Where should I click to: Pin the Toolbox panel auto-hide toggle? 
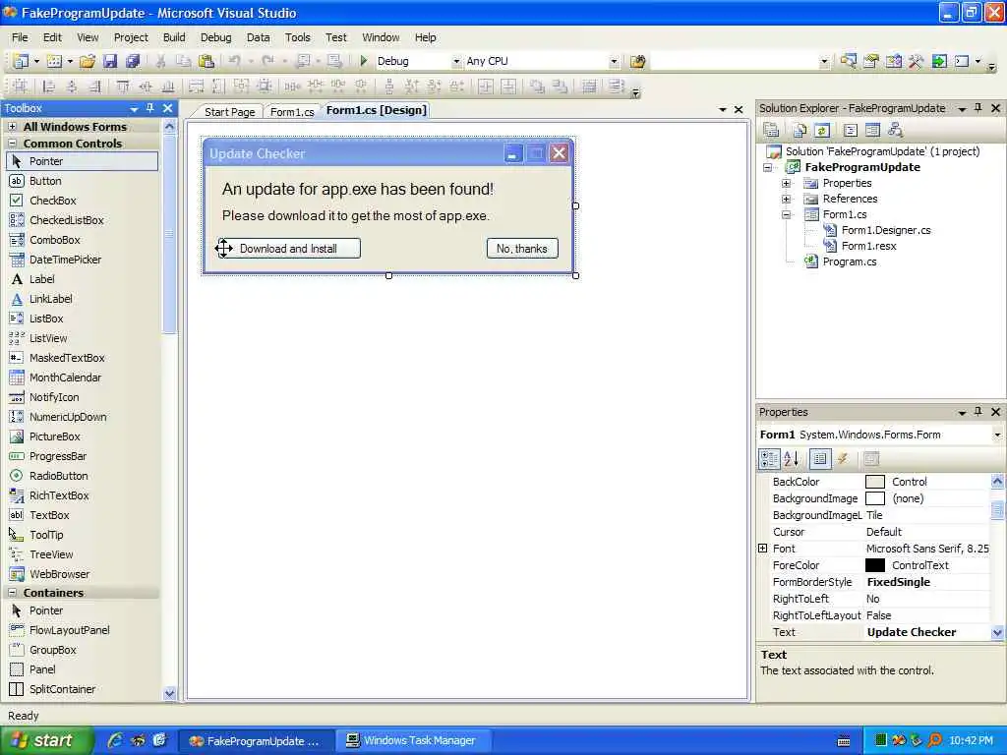click(x=149, y=108)
